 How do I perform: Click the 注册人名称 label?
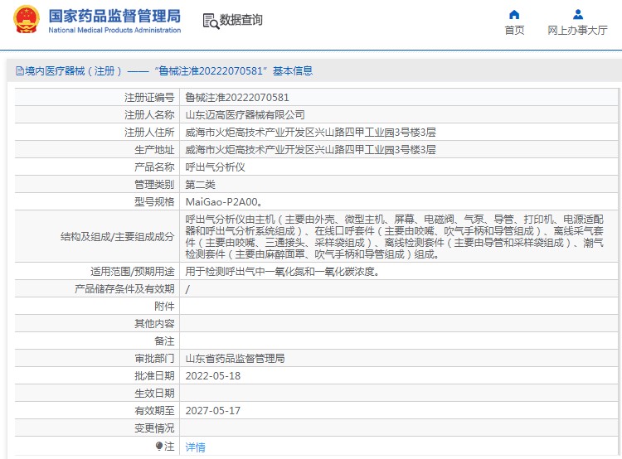(149, 115)
